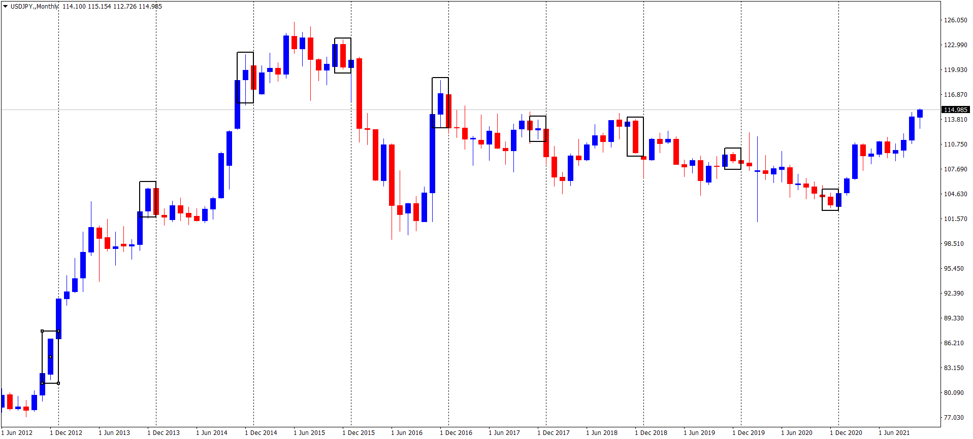Grab center handle of the selected rectangle
The height and width of the screenshot is (439, 973).
[x=50, y=357]
